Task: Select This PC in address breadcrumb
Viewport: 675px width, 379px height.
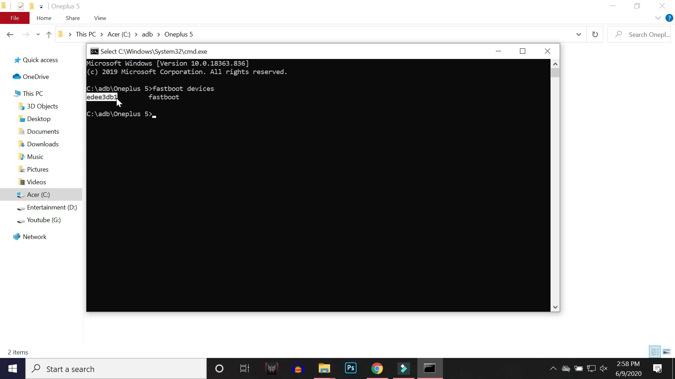Action: (86, 34)
